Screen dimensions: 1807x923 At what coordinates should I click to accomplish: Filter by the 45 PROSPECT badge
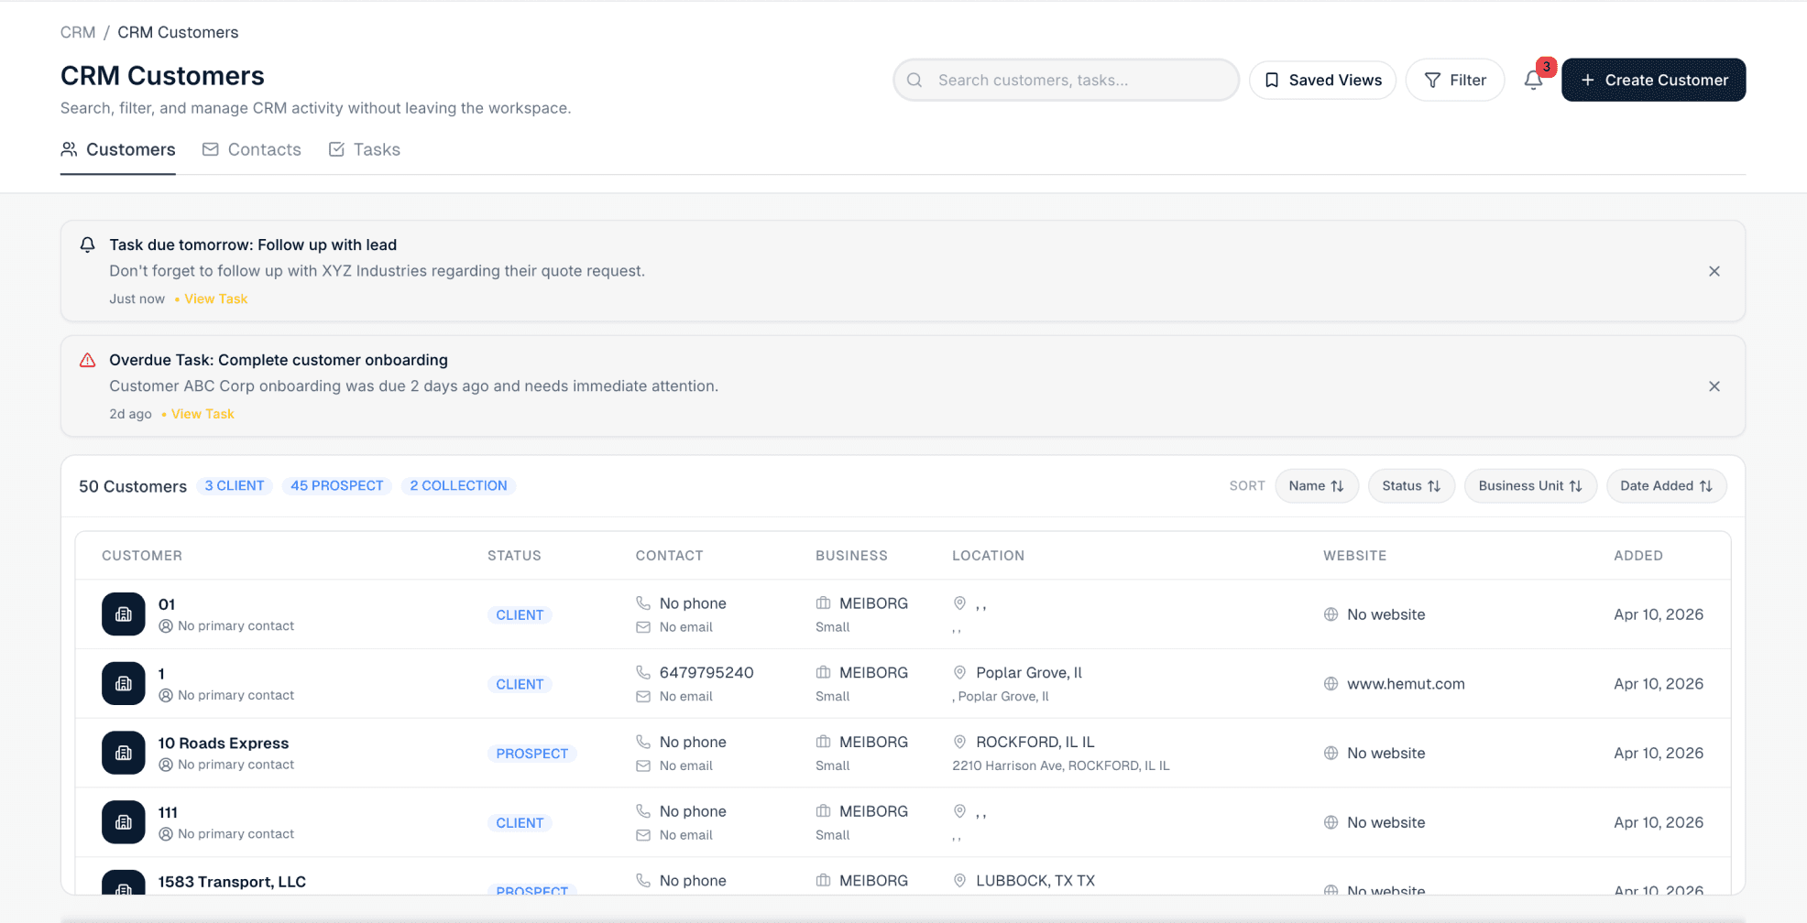coord(336,486)
